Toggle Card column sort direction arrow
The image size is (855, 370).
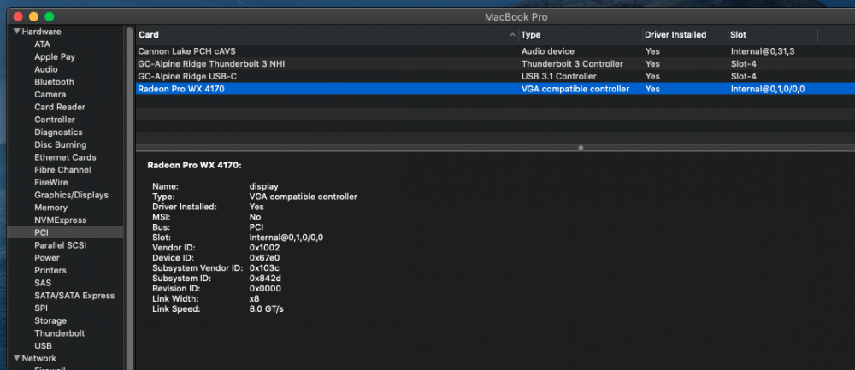[512, 35]
